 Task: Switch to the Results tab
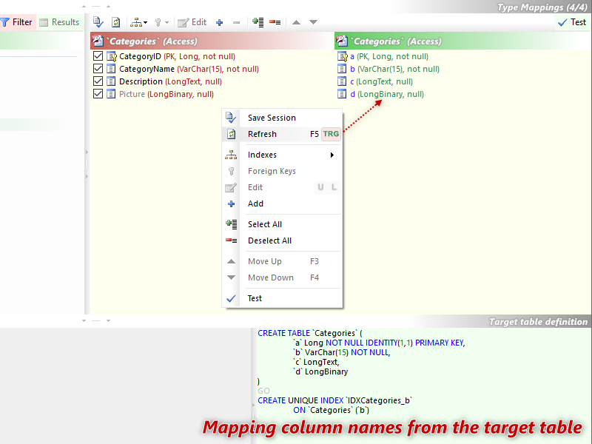pos(60,22)
